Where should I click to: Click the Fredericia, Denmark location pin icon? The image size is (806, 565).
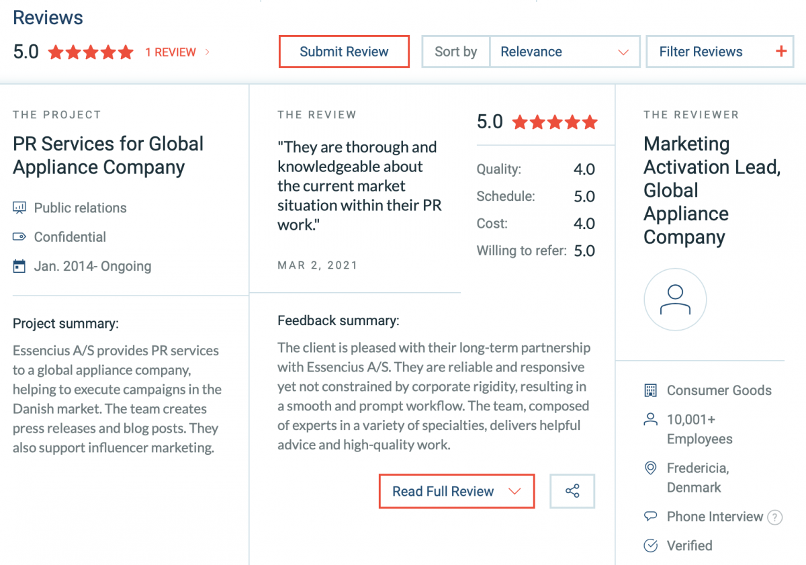pos(650,468)
